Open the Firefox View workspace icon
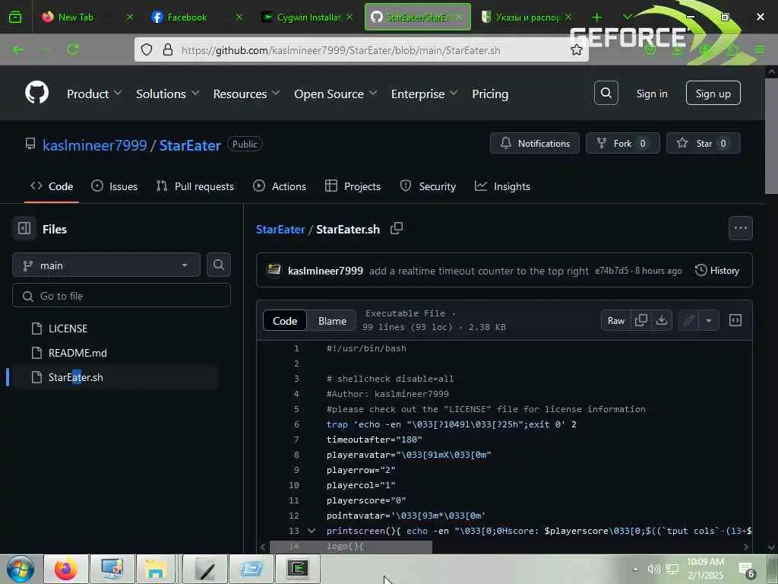 coord(15,17)
